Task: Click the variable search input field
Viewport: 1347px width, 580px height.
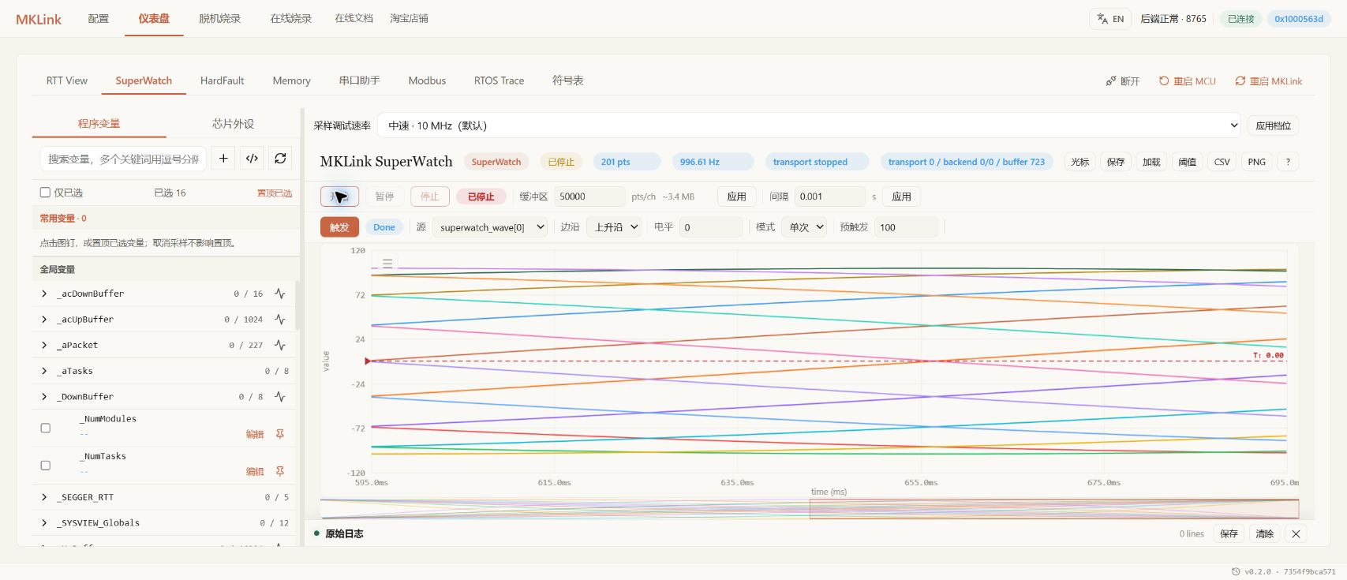Action: 123,159
